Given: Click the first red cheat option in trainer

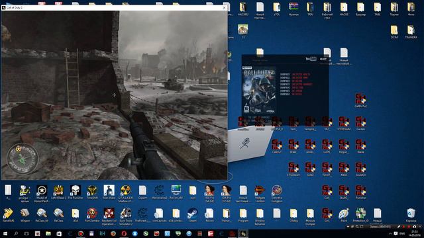Looking at the screenshot, I should point(301,74).
